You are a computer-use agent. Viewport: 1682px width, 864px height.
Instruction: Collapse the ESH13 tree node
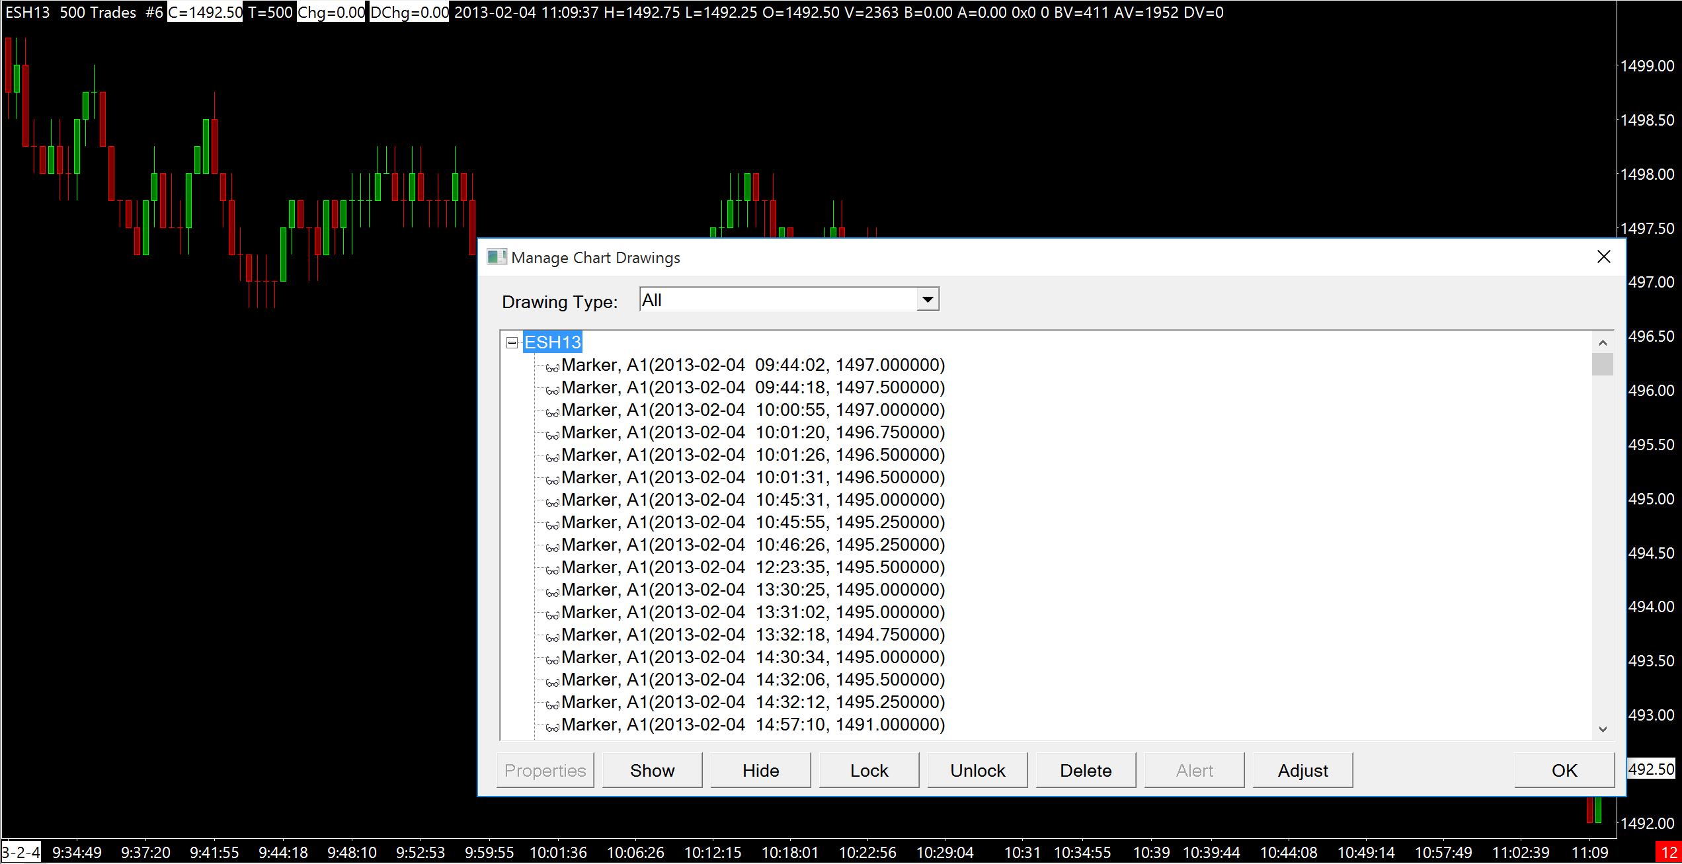point(512,342)
